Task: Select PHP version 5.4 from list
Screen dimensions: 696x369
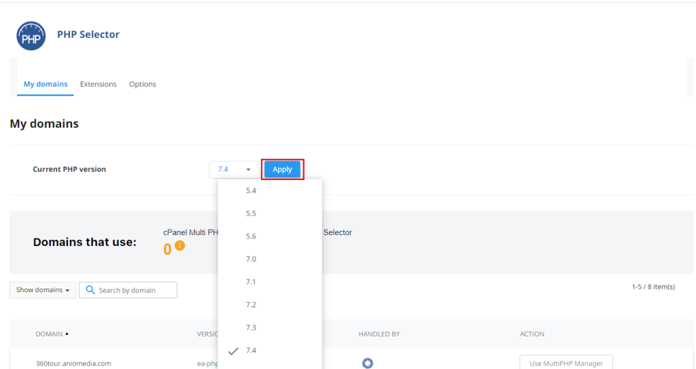Action: (251, 191)
